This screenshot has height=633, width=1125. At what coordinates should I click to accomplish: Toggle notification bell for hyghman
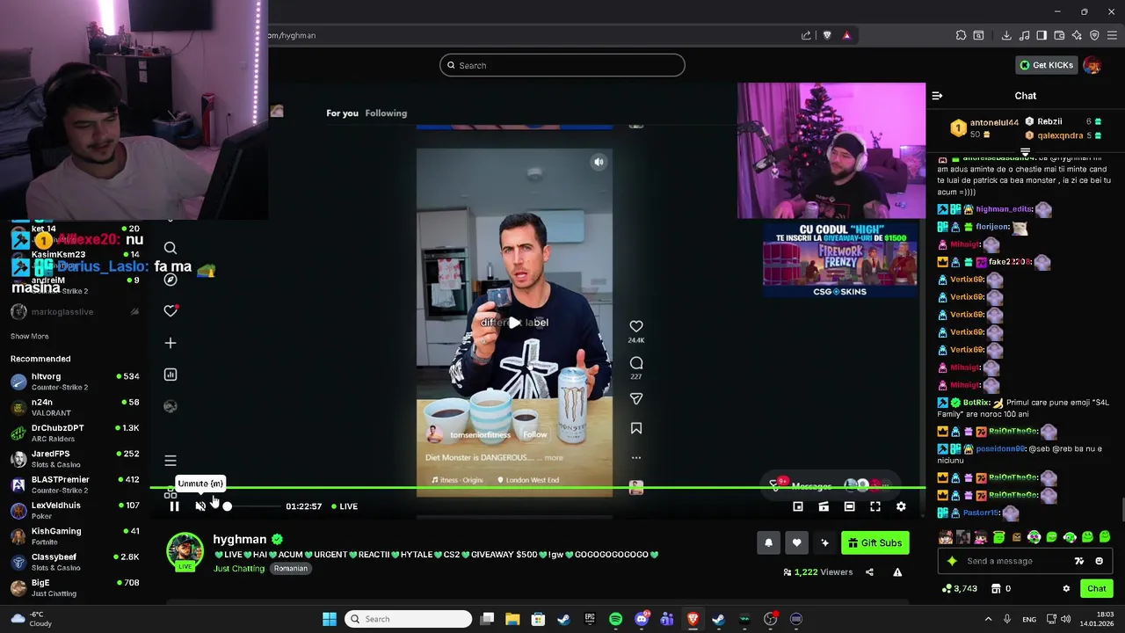point(768,543)
